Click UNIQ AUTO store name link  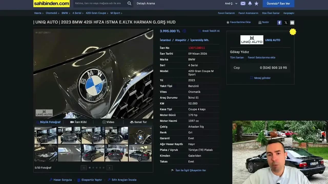(x=273, y=40)
